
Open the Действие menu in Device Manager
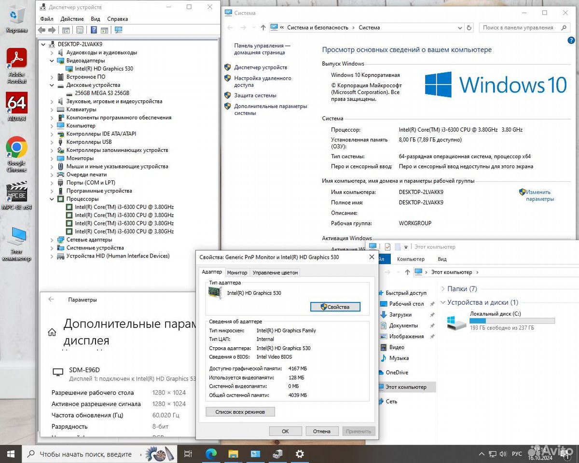(x=72, y=19)
